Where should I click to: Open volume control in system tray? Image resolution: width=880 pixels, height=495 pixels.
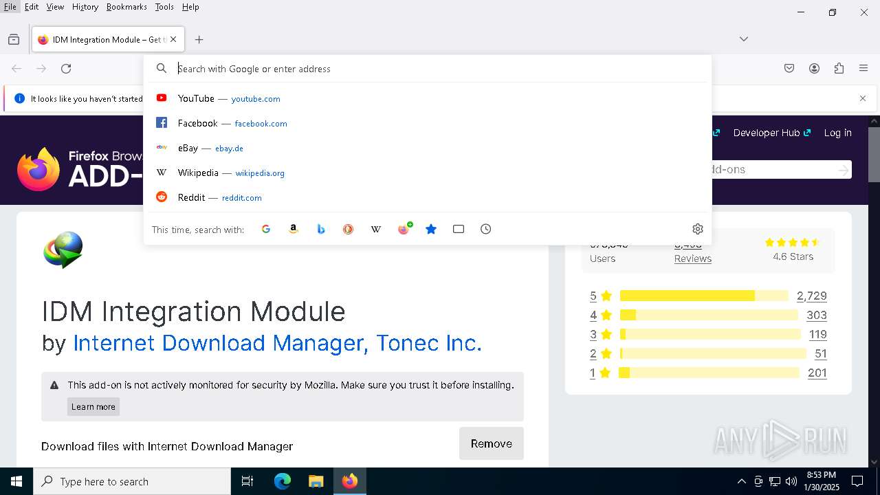[x=791, y=481]
